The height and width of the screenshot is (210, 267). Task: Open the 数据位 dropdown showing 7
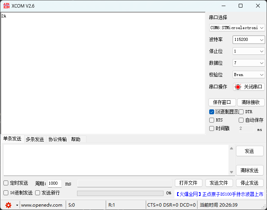tap(248, 63)
